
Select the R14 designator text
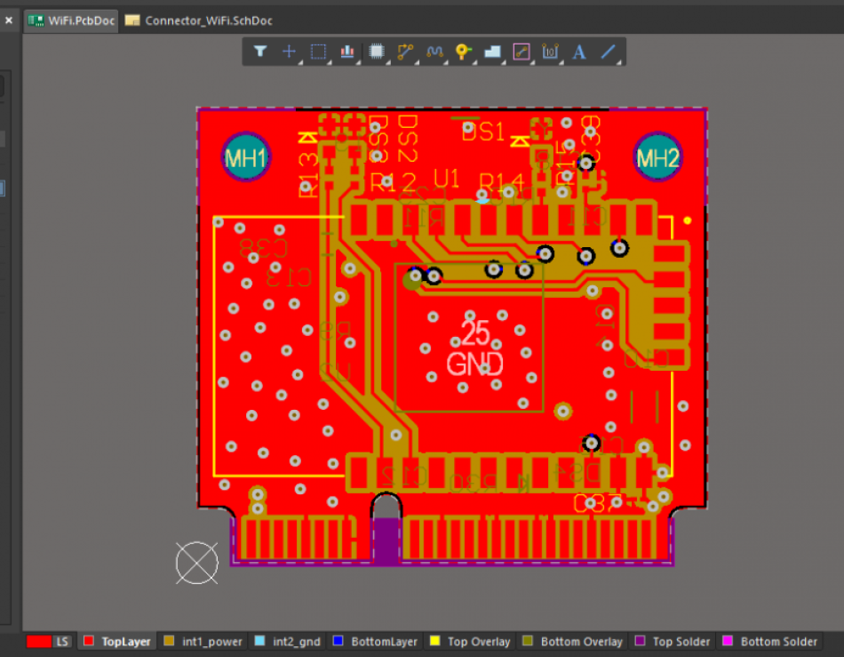502,183
